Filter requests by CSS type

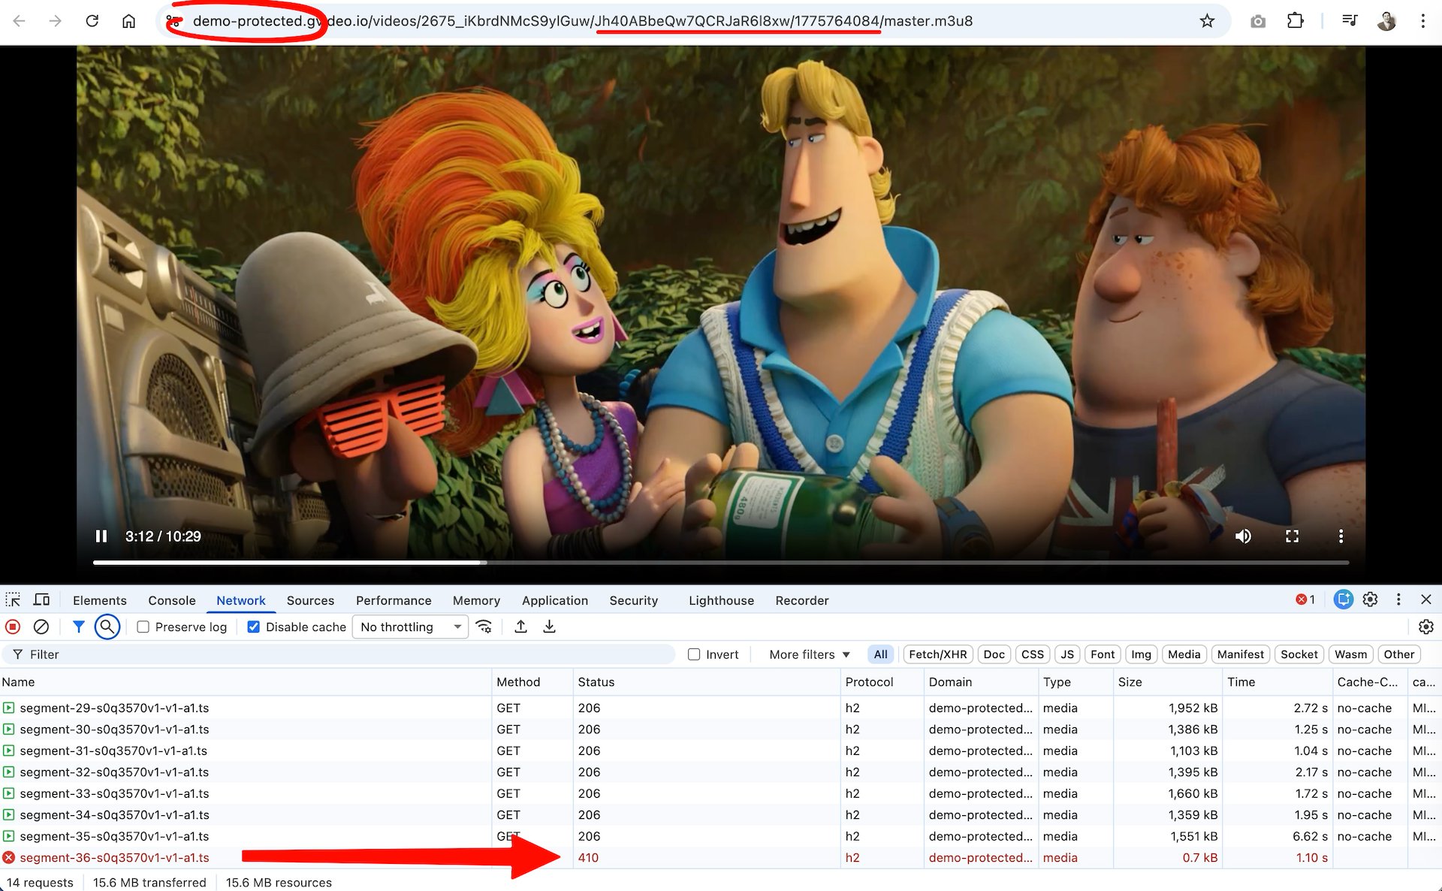coord(1033,654)
